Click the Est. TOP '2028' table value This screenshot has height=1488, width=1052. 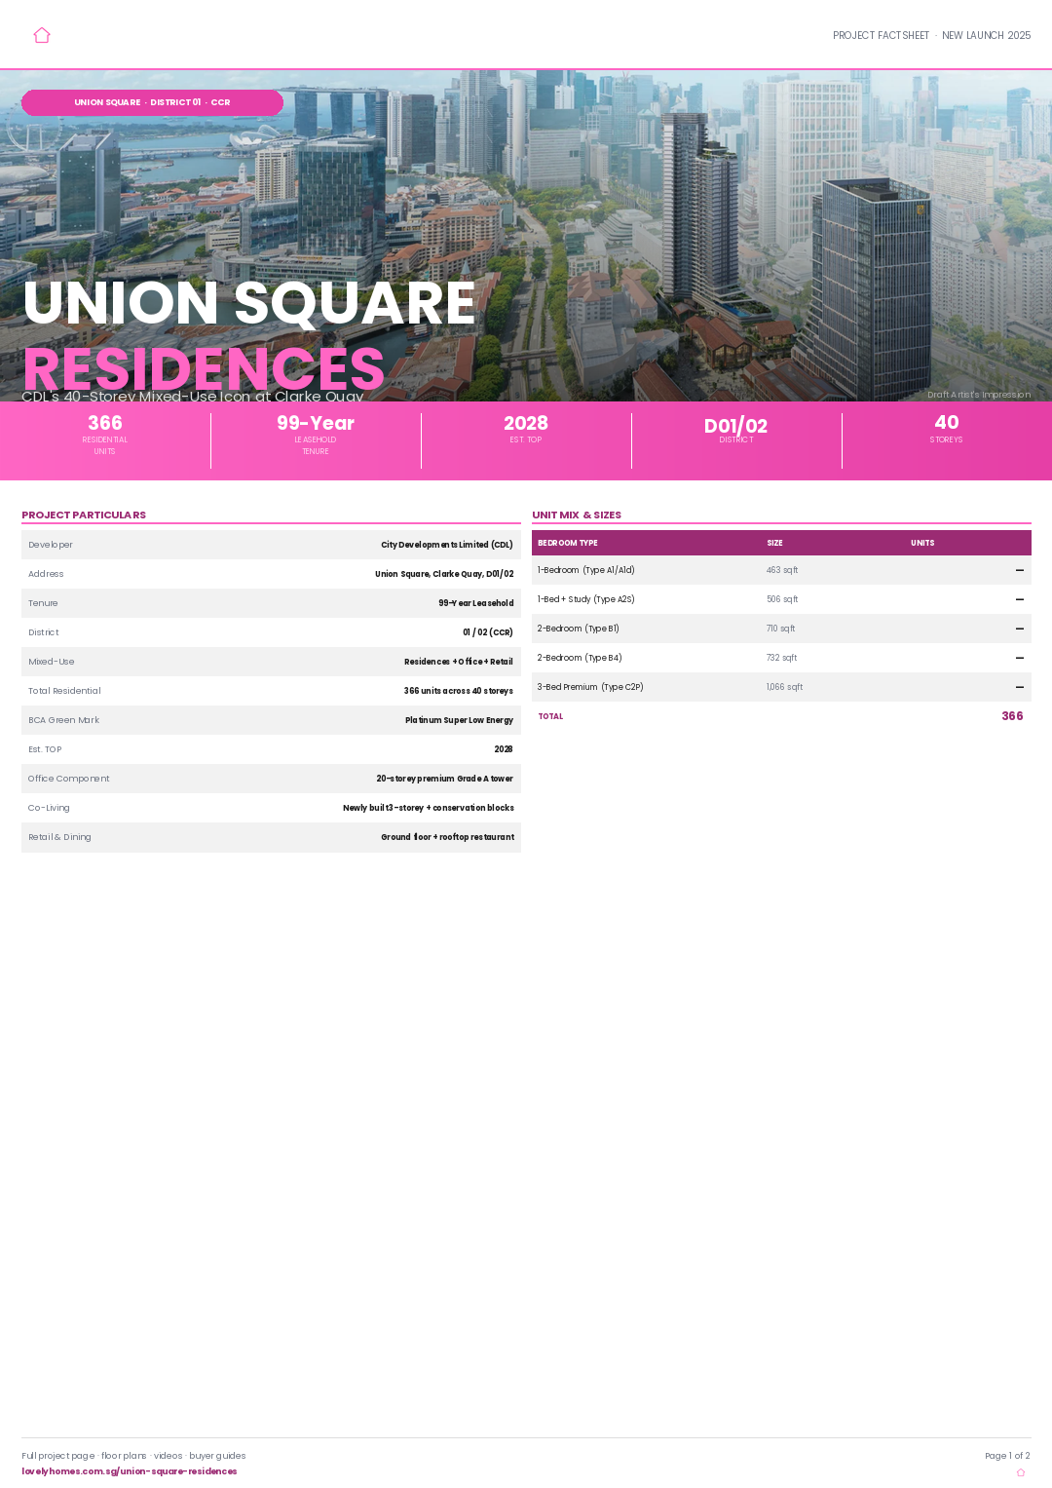[x=504, y=749]
